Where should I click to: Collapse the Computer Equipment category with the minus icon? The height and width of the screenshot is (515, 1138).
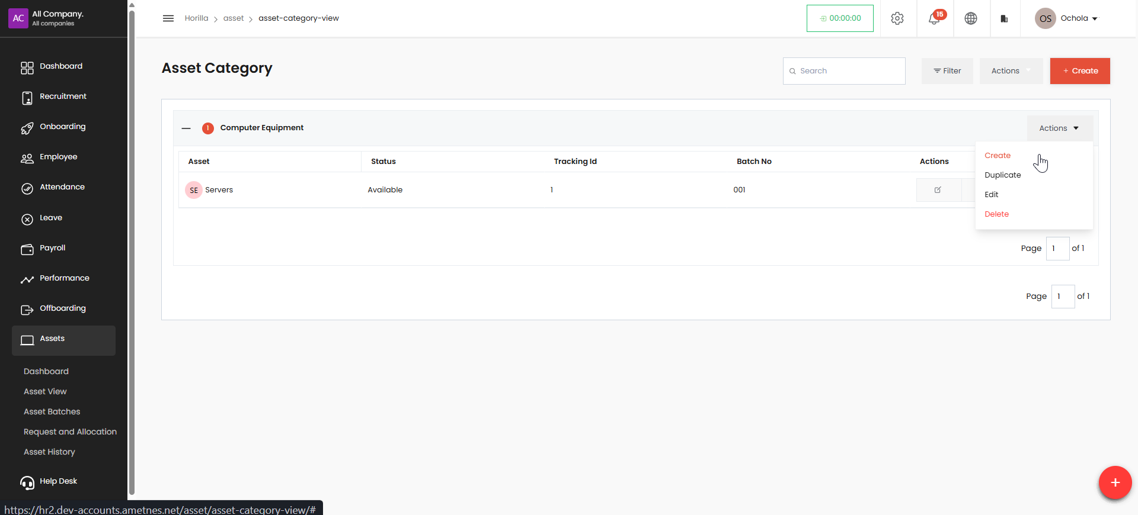pos(186,128)
